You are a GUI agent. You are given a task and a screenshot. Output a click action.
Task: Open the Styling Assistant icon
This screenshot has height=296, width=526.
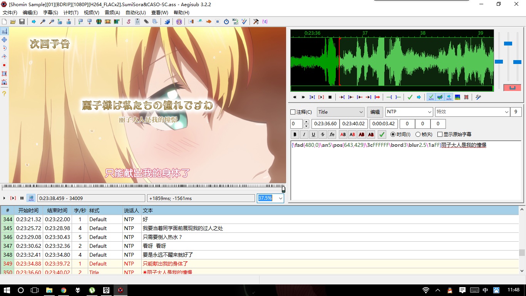(200, 22)
